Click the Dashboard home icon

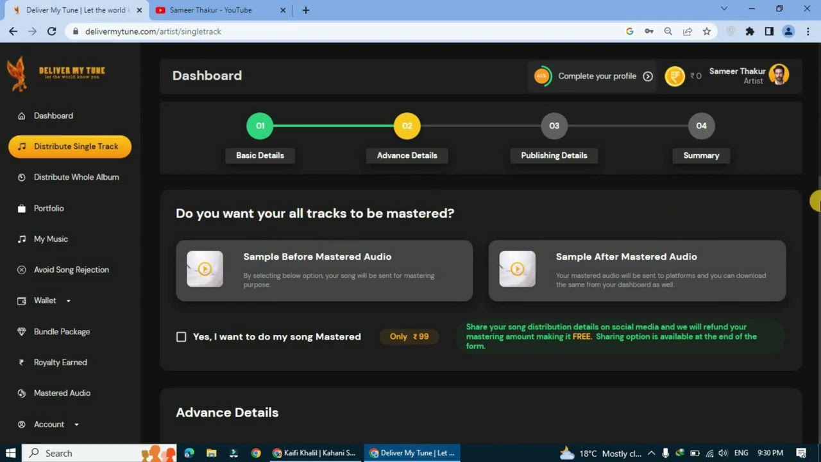[x=21, y=116]
